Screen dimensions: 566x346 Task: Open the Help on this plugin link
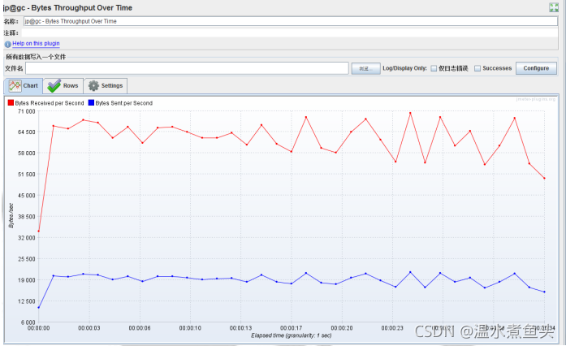click(x=36, y=43)
